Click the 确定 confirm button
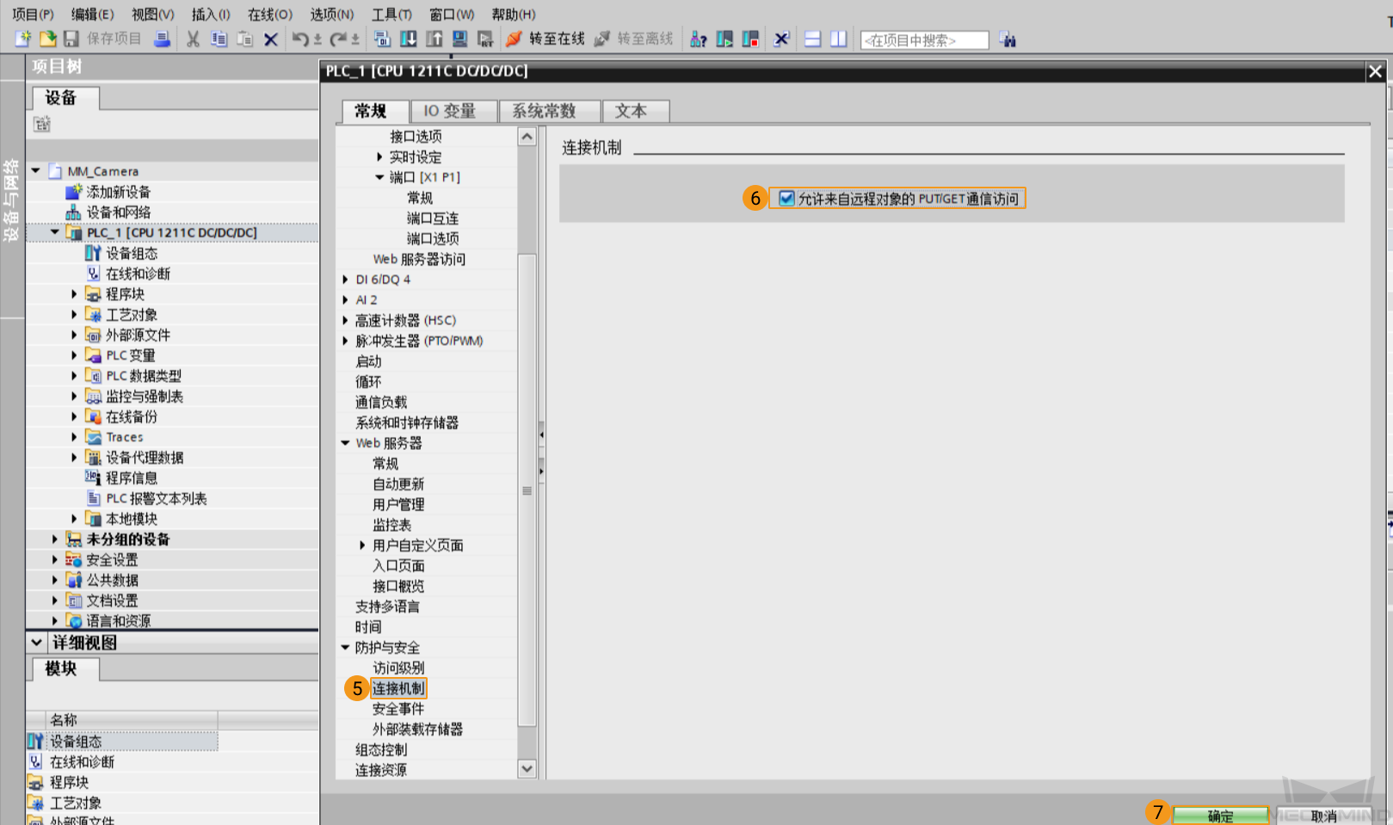1393x825 pixels. [1220, 816]
